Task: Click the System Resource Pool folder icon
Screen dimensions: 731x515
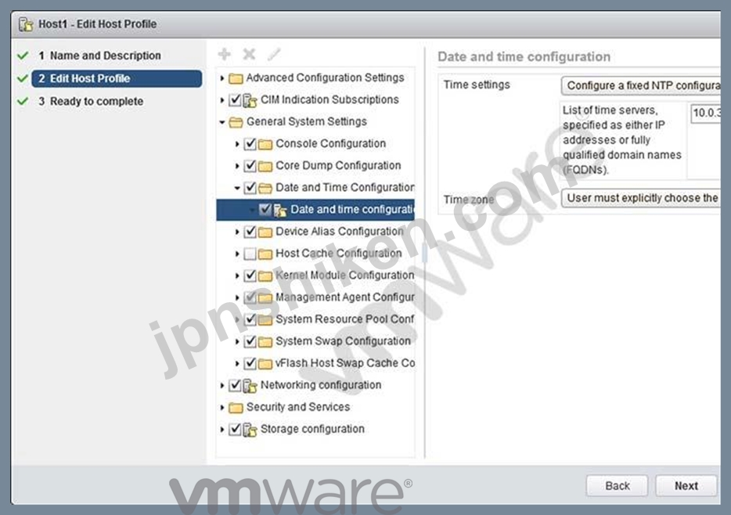Action: (x=265, y=319)
